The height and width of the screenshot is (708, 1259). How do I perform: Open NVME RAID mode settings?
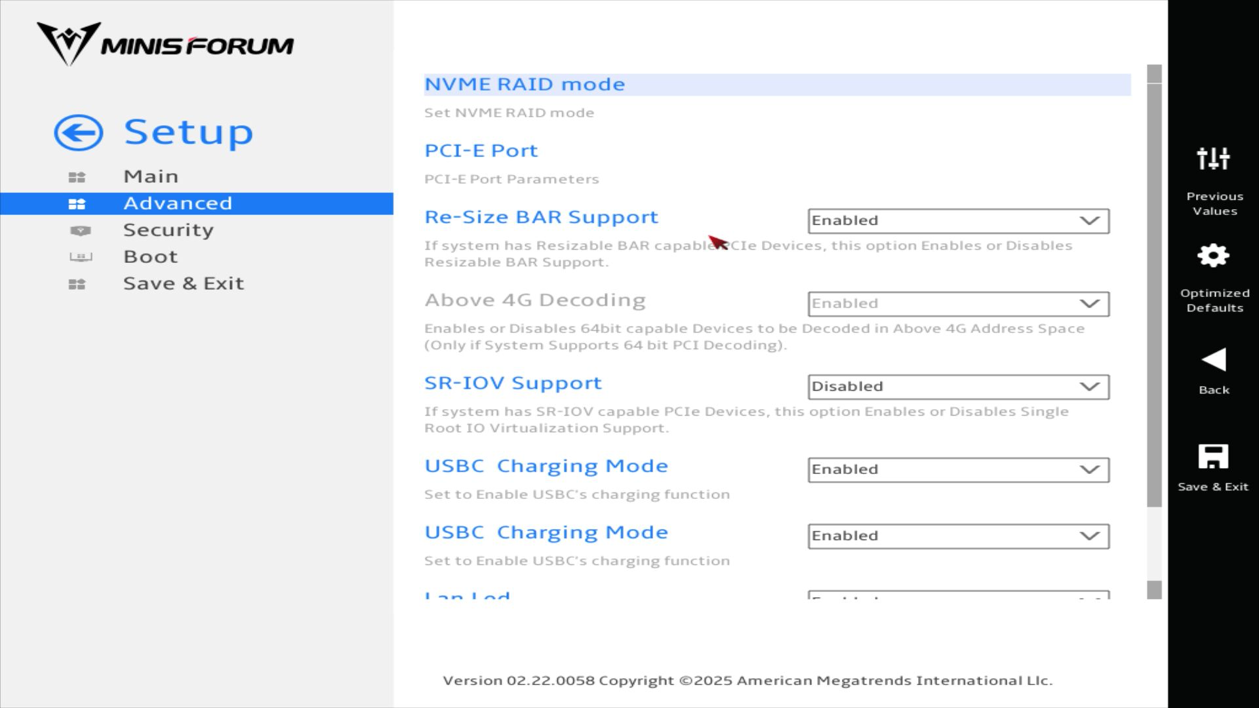tap(525, 85)
